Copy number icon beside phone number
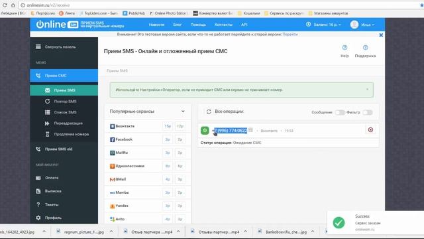The image size is (424, 239). click(250, 130)
